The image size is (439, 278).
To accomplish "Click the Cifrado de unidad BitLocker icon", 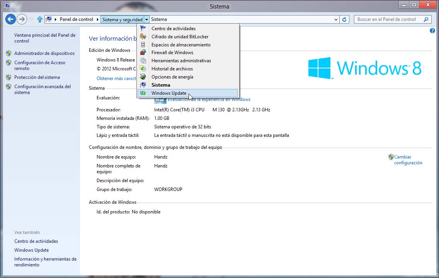I will (x=143, y=36).
